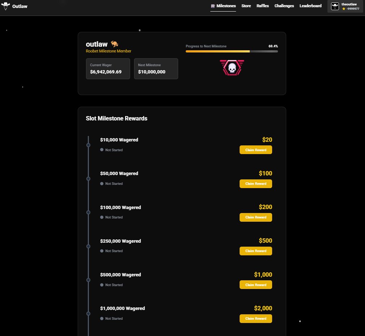Click the $10,000 Wagered title
This screenshot has height=336, width=365.
(119, 140)
